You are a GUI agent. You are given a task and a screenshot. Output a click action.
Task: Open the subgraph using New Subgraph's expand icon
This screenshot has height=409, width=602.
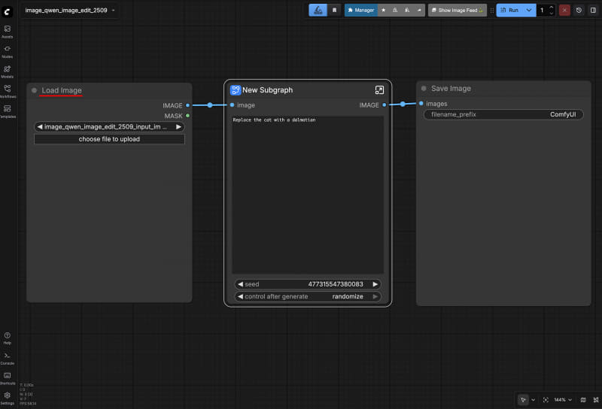379,90
